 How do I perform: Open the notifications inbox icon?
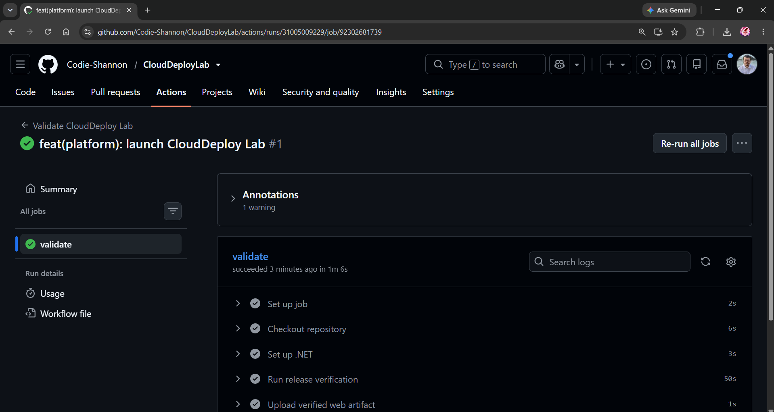pos(722,64)
